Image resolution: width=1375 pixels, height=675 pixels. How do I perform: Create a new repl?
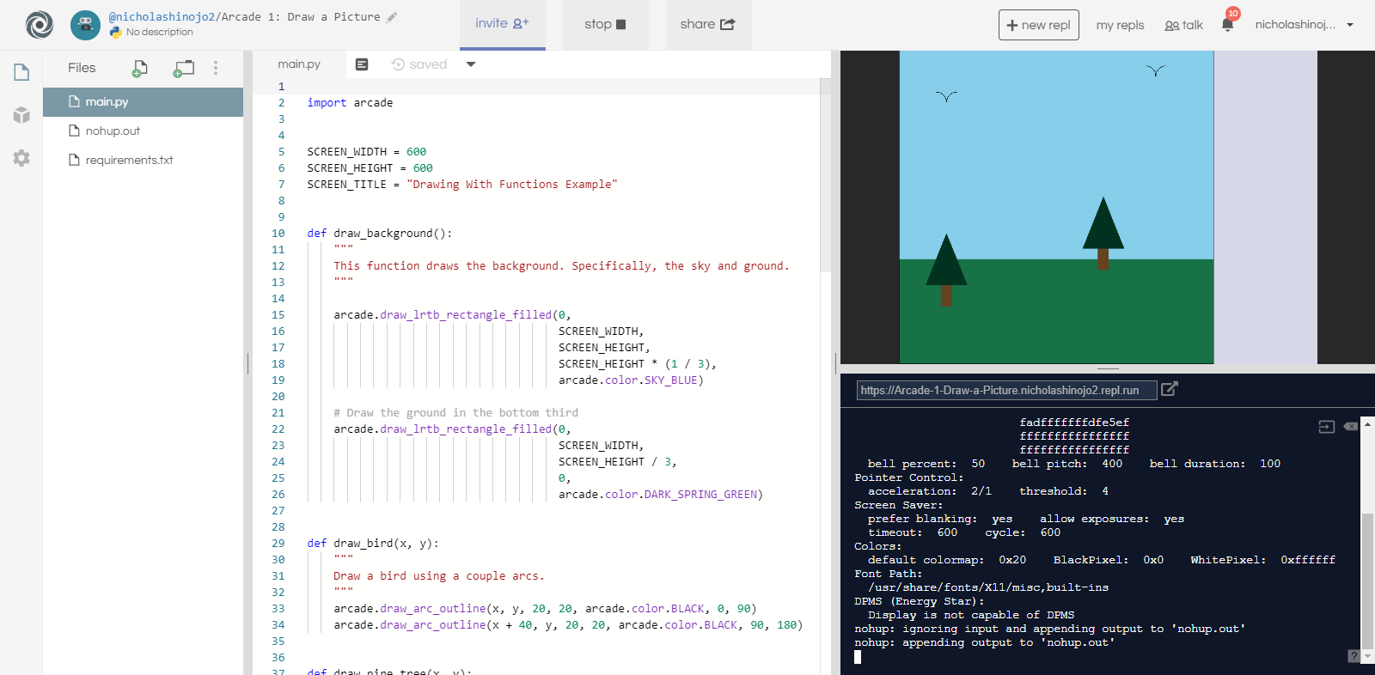click(1038, 25)
